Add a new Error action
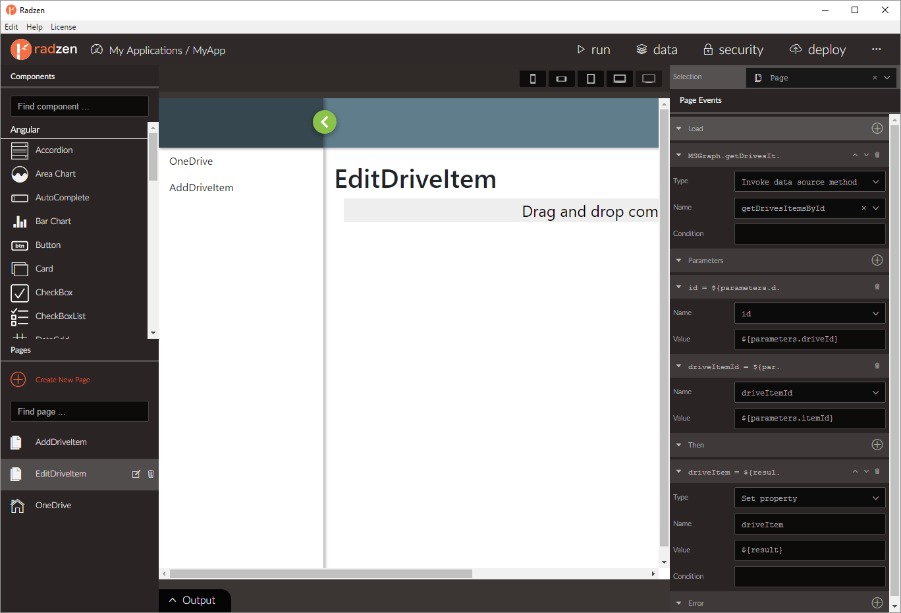 click(877, 602)
